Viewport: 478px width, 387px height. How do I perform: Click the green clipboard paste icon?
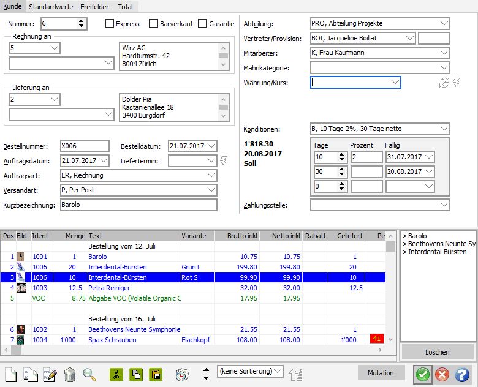[x=156, y=374]
